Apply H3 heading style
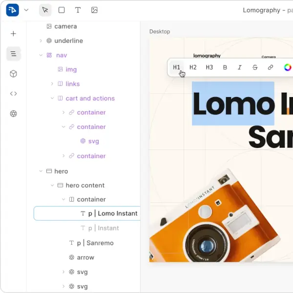This screenshot has width=293, height=293. click(209, 67)
